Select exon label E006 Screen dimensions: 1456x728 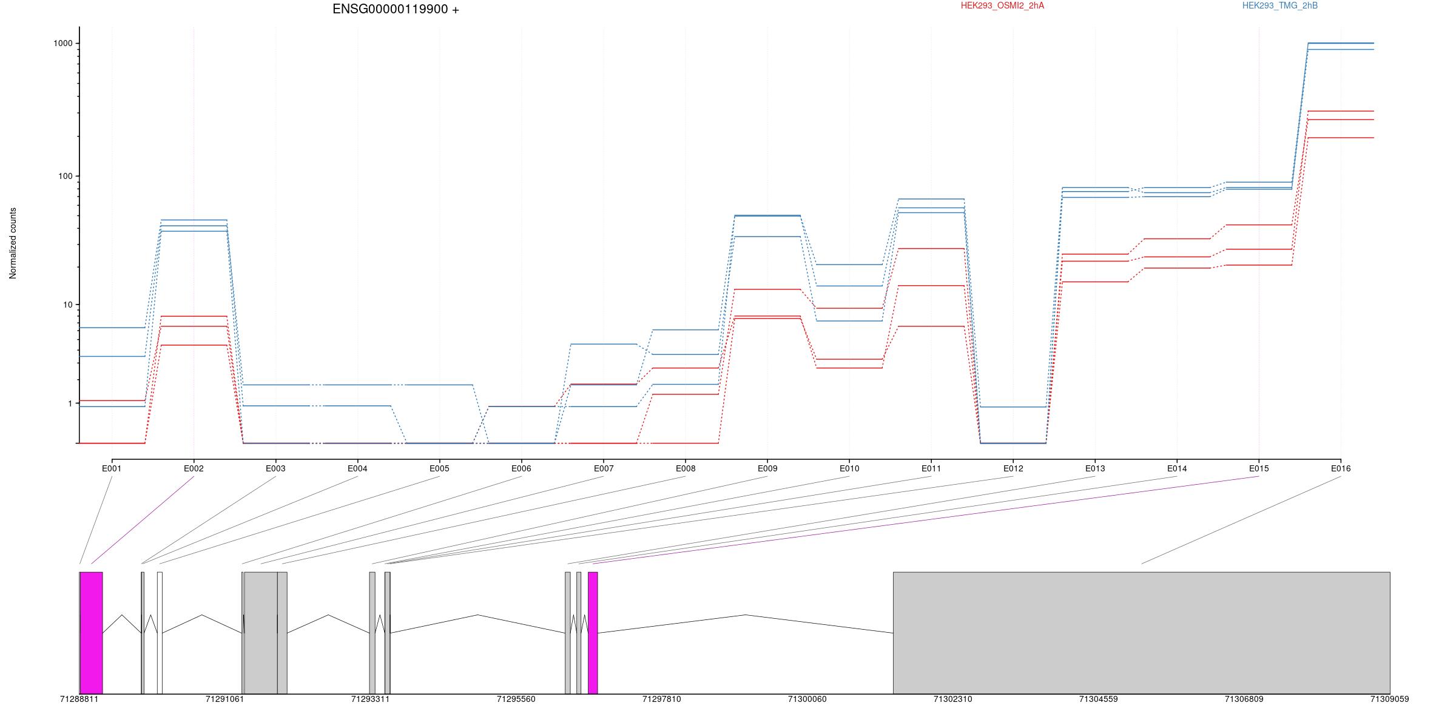521,468
